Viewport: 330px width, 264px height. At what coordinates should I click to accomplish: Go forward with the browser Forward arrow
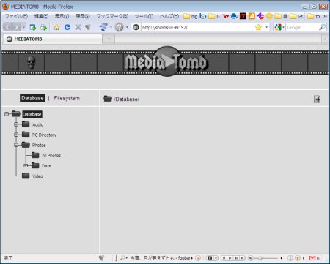(x=16, y=27)
